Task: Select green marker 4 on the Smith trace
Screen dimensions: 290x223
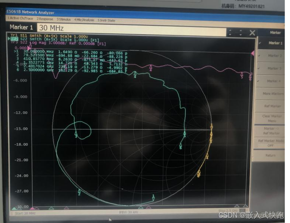Action: coord(135,74)
